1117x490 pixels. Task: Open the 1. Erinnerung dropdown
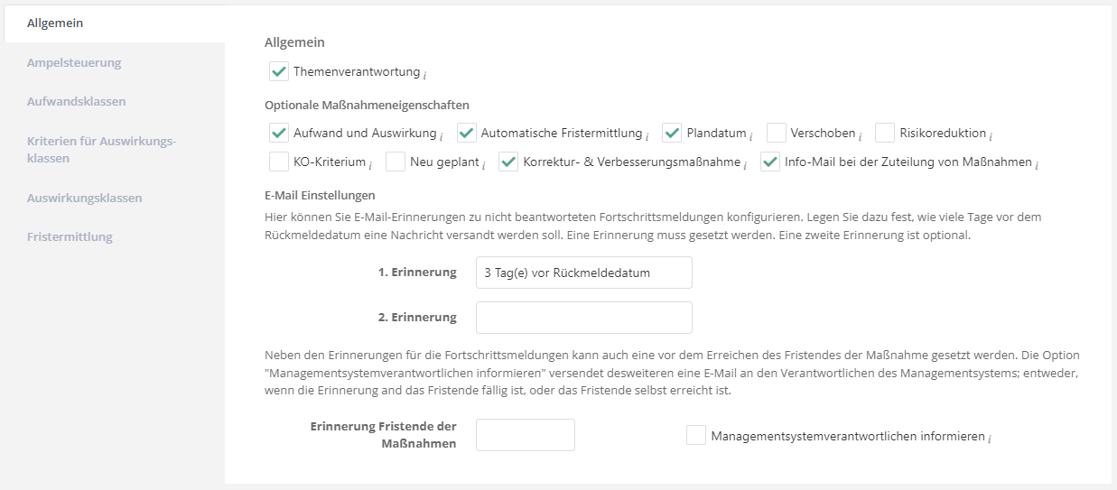pos(583,273)
